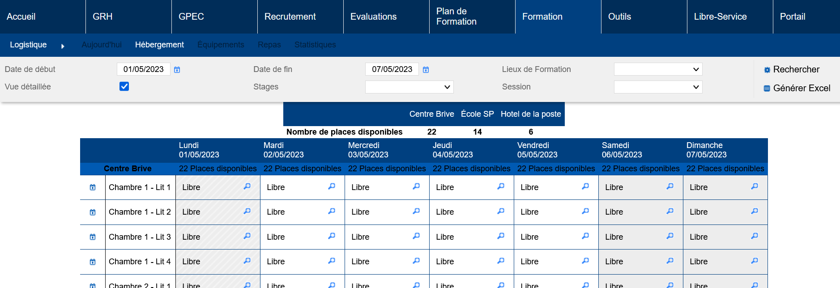Click calendar icon for Chambre 1 - Lit 1
Screen dimensions: 840x288
click(x=93, y=187)
